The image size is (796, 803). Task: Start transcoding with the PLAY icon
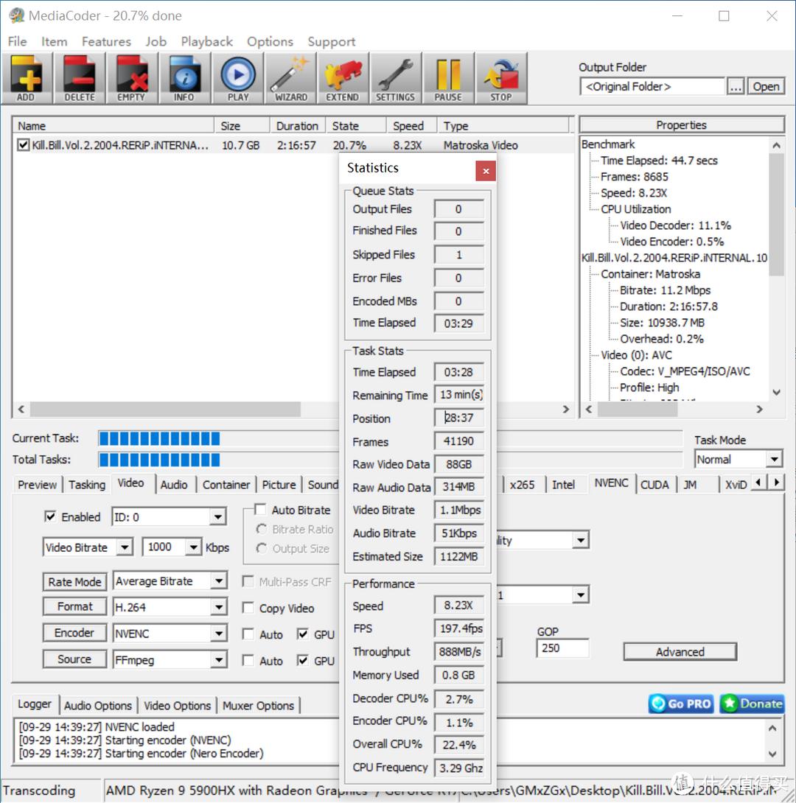point(237,77)
